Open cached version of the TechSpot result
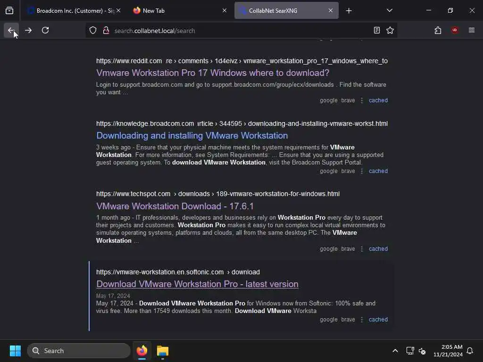 pos(378,249)
